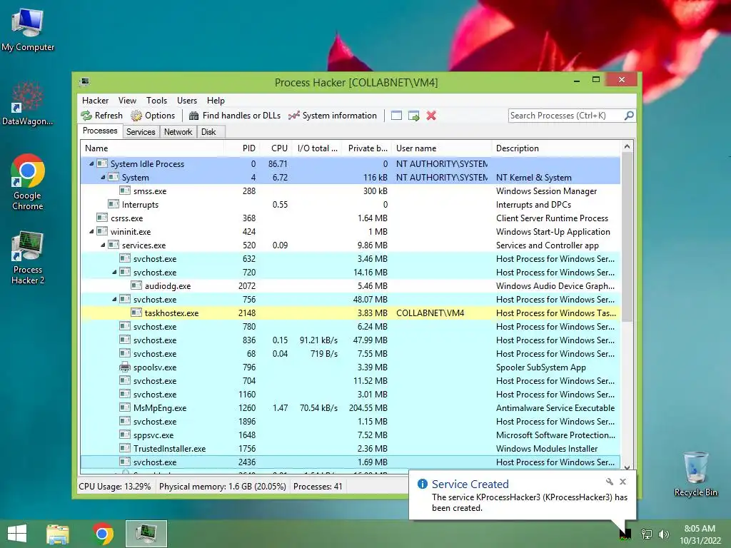Sort by I/O total column header
The width and height of the screenshot is (731, 548).
[318, 148]
